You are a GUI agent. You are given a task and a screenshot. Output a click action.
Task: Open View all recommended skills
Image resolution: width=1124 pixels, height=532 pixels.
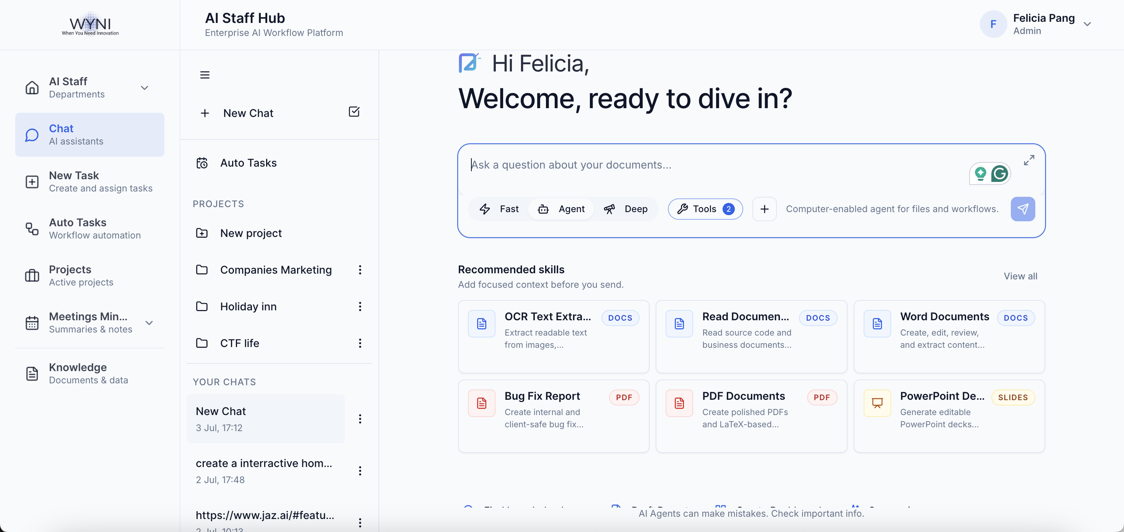[1020, 276]
